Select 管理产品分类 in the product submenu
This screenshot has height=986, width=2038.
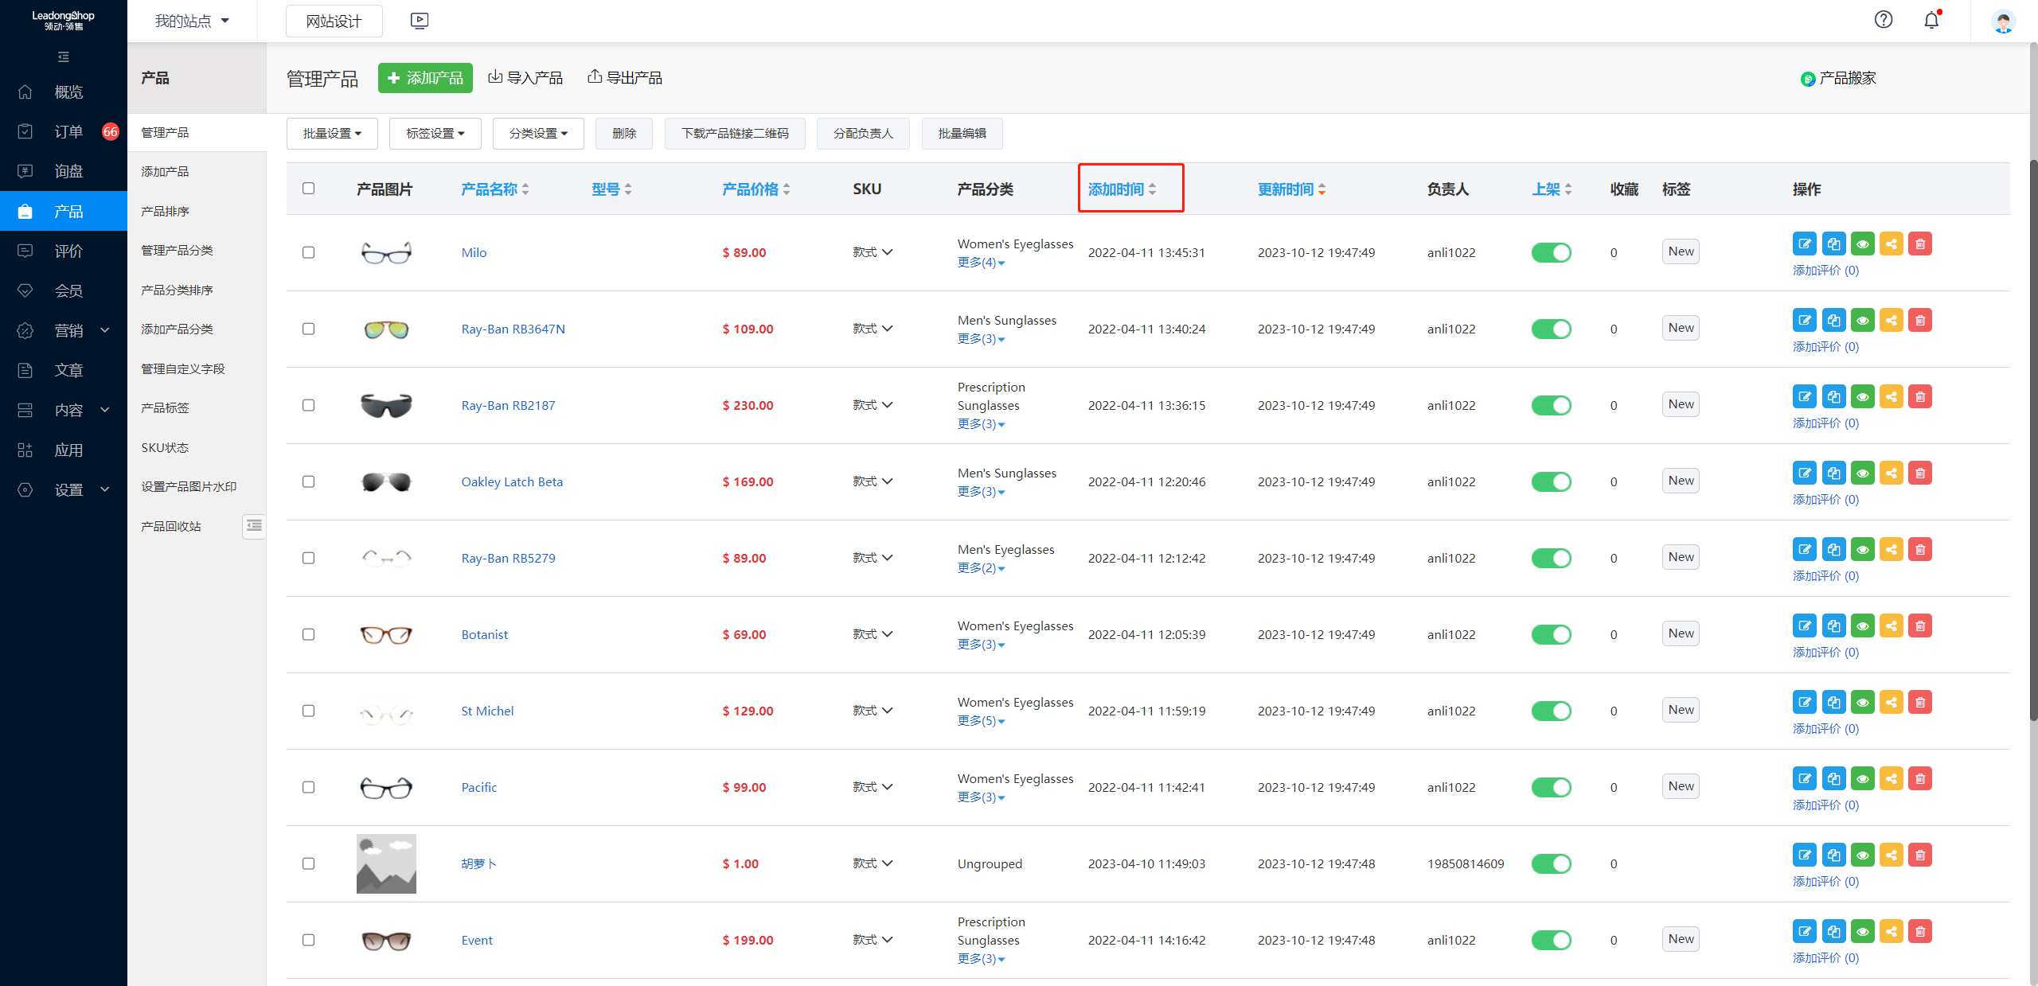click(177, 250)
